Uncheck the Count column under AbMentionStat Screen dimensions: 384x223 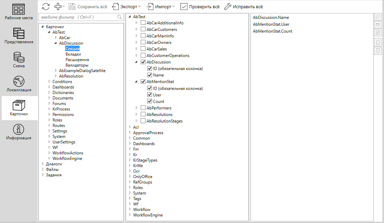[150, 102]
